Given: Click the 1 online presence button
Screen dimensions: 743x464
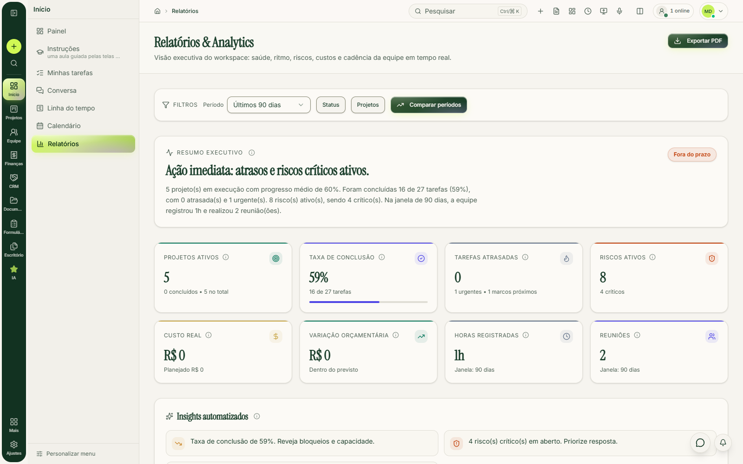Looking at the screenshot, I should (673, 11).
